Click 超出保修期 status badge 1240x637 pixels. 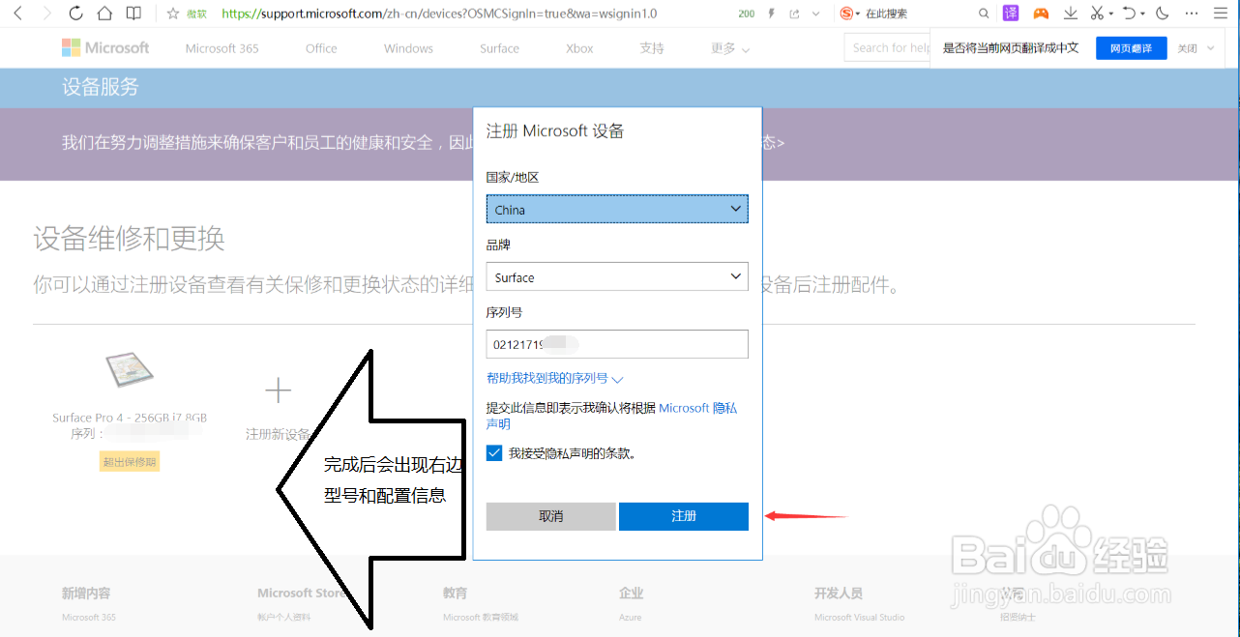pyautogui.click(x=130, y=462)
